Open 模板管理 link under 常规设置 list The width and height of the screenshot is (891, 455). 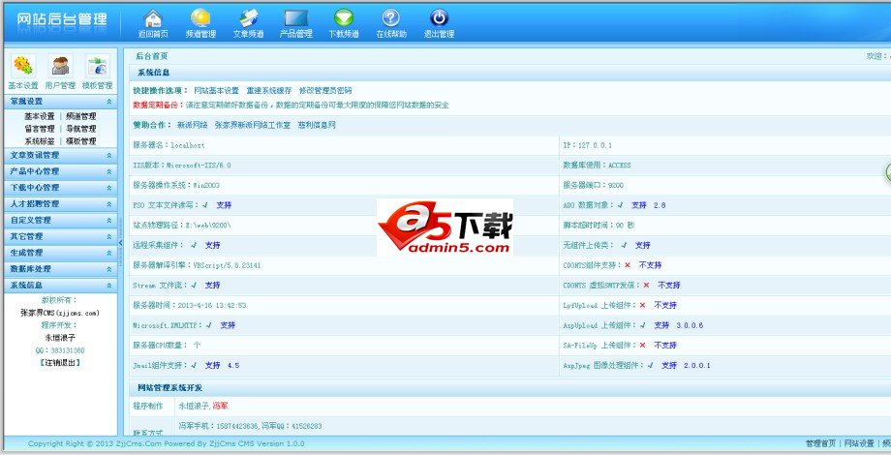tap(81, 141)
